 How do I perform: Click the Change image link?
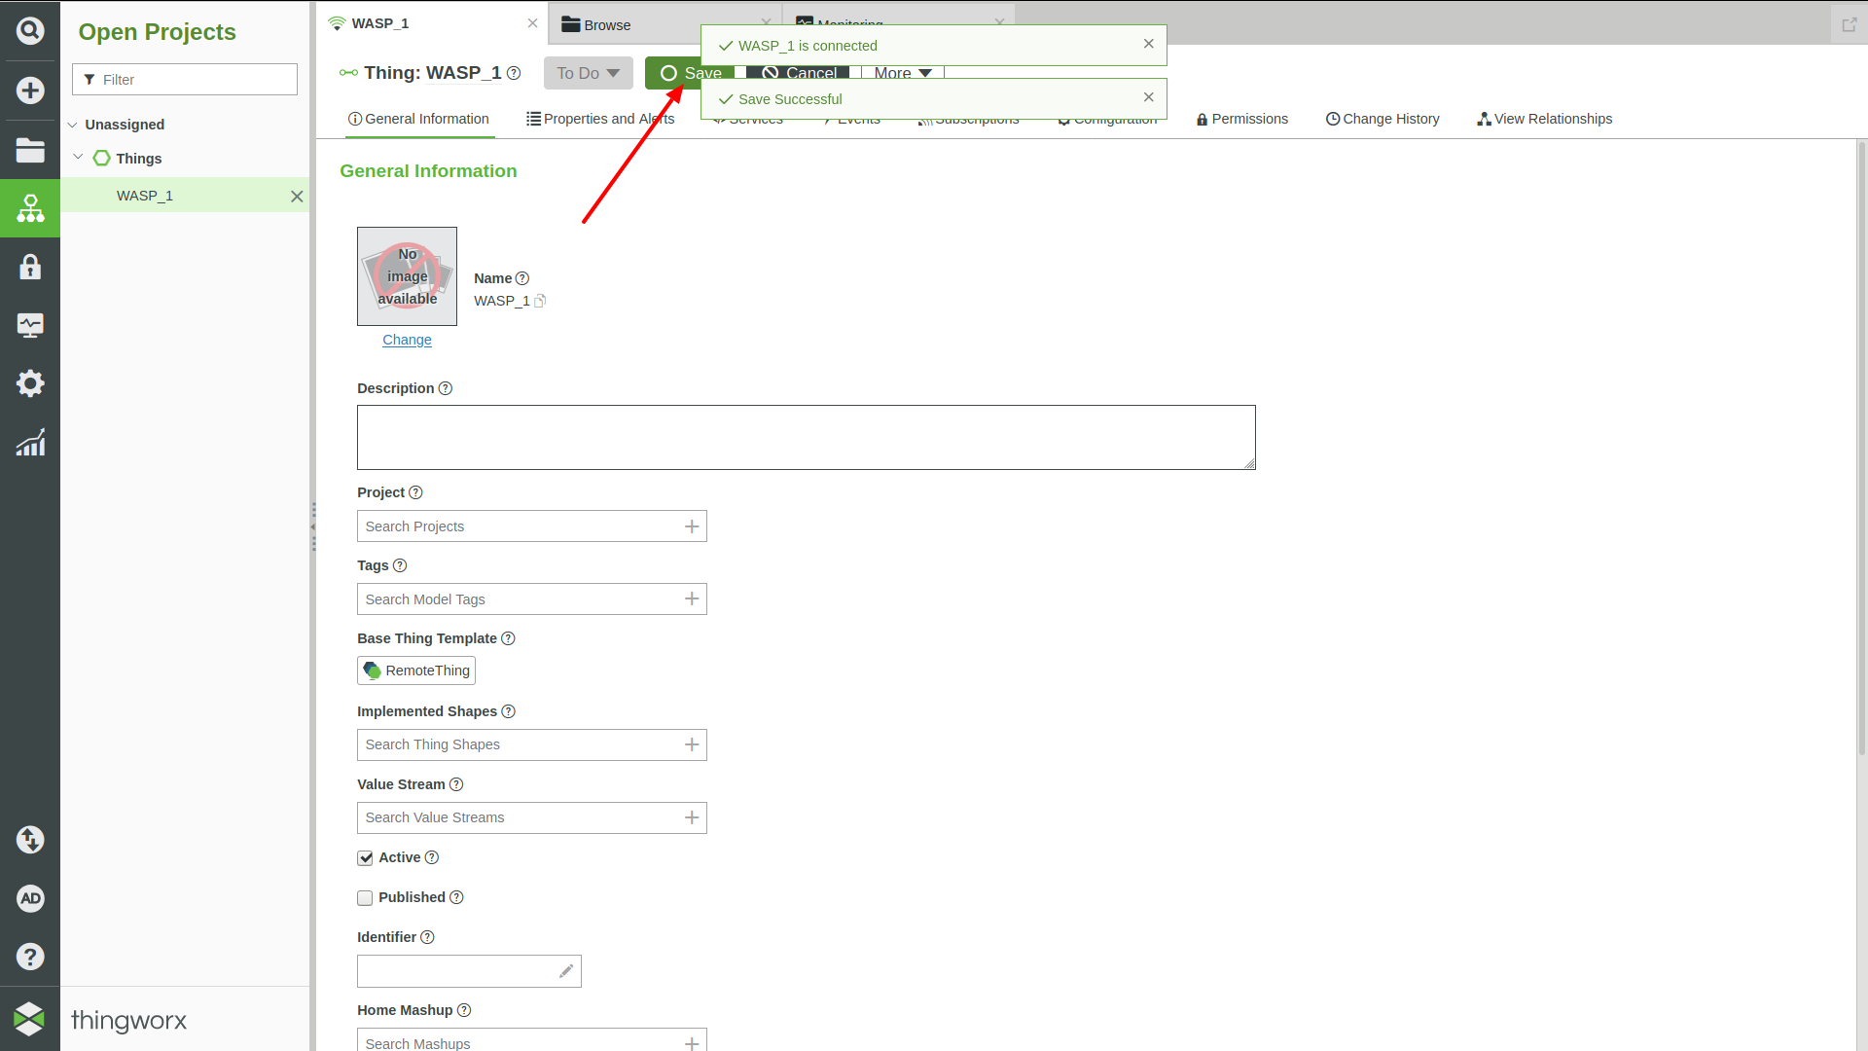coord(407,339)
